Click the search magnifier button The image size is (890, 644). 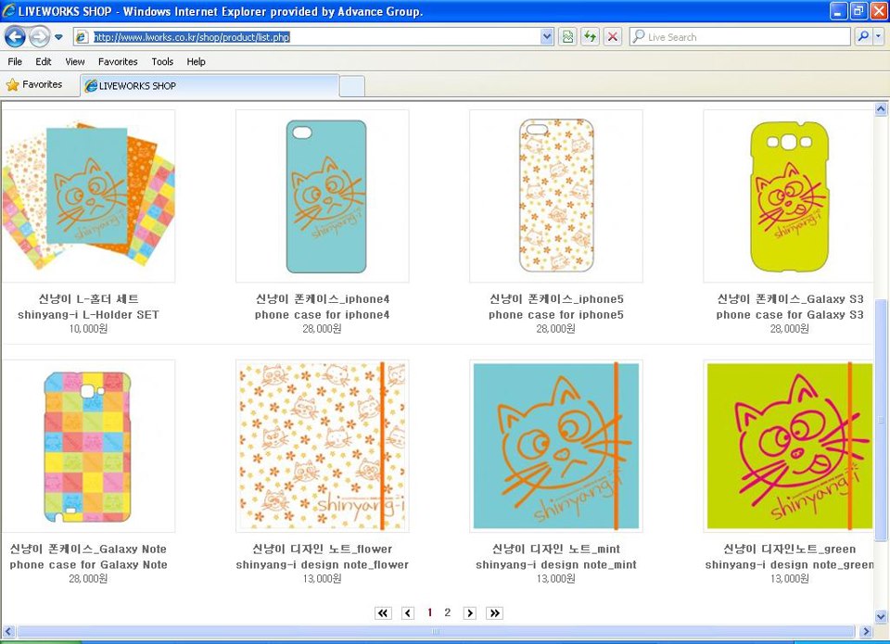coord(863,37)
